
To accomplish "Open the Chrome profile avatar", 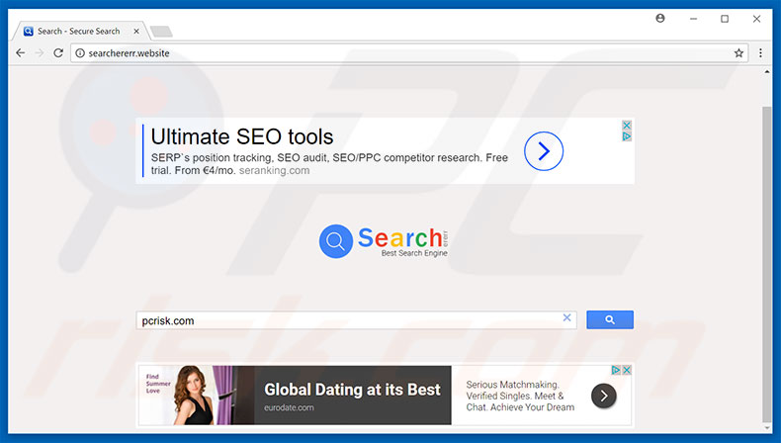I will 660,19.
